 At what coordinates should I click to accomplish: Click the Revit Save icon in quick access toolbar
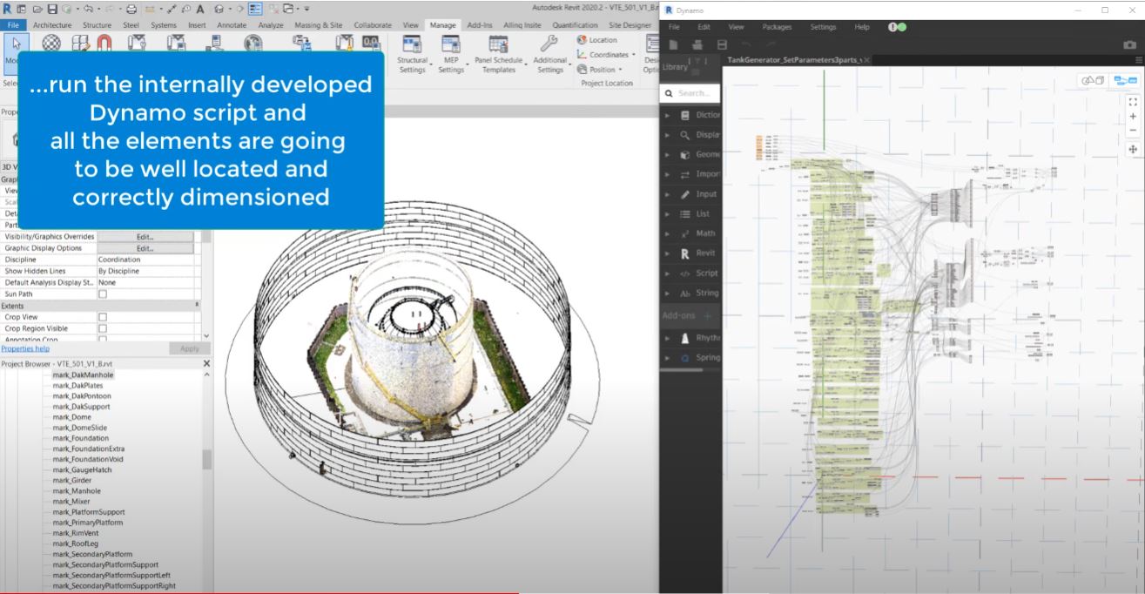(x=53, y=9)
